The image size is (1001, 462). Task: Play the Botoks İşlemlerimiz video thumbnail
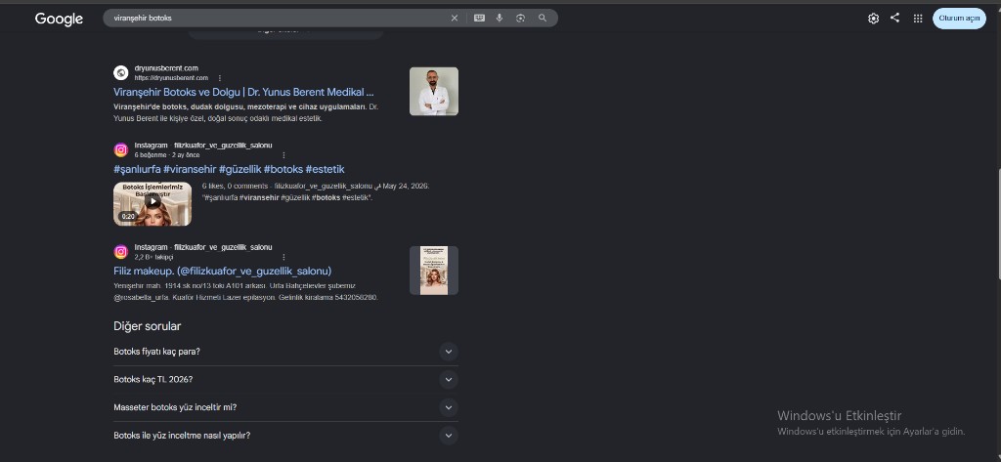point(152,203)
